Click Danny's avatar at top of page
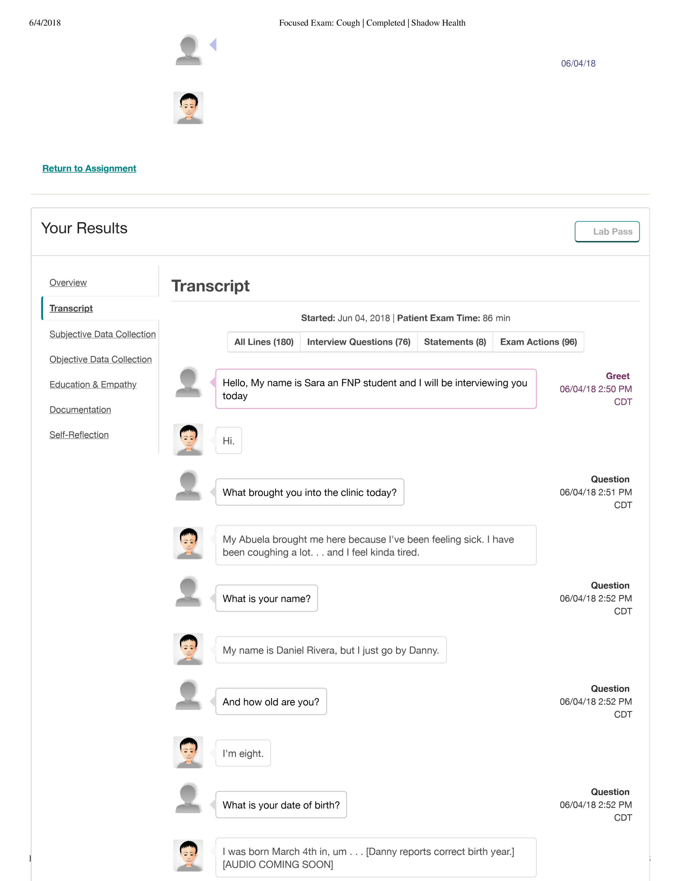This screenshot has width=680, height=881. [188, 108]
